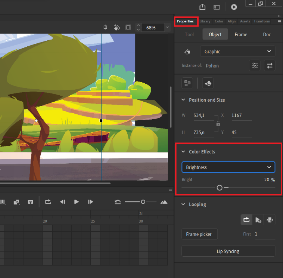Screen dimensions: 283x278
Task: Click the Lip Syncing button
Action: coord(228,251)
